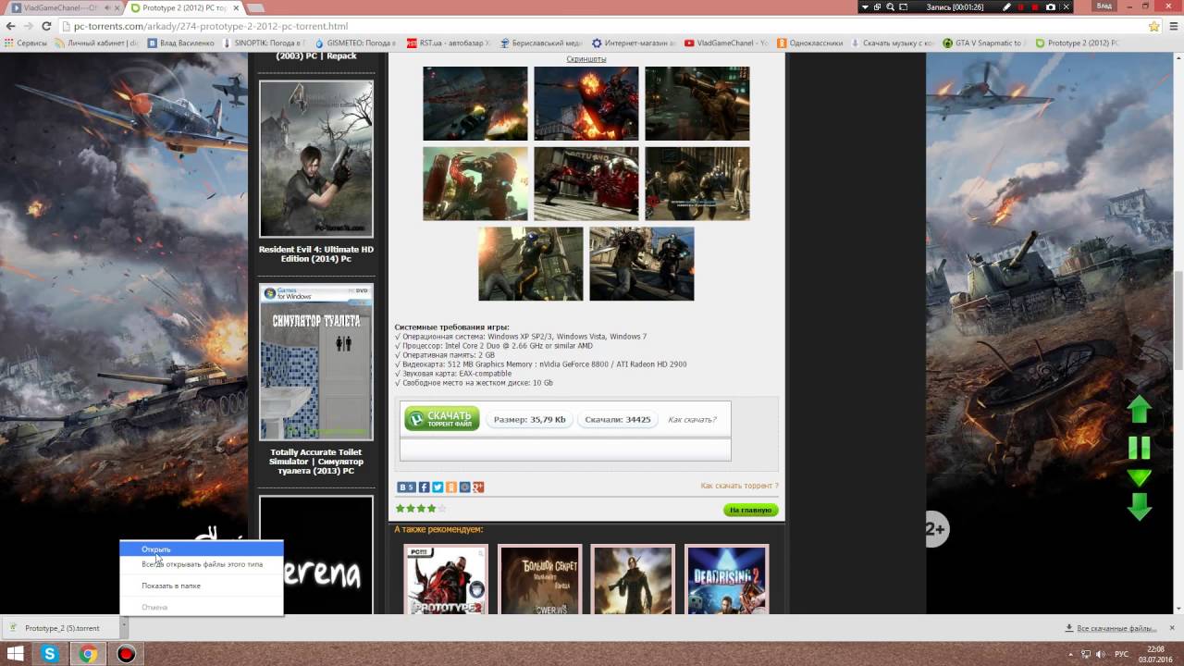The height and width of the screenshot is (666, 1184).
Task: Open Chrome from the taskbar
Action: pyautogui.click(x=88, y=654)
